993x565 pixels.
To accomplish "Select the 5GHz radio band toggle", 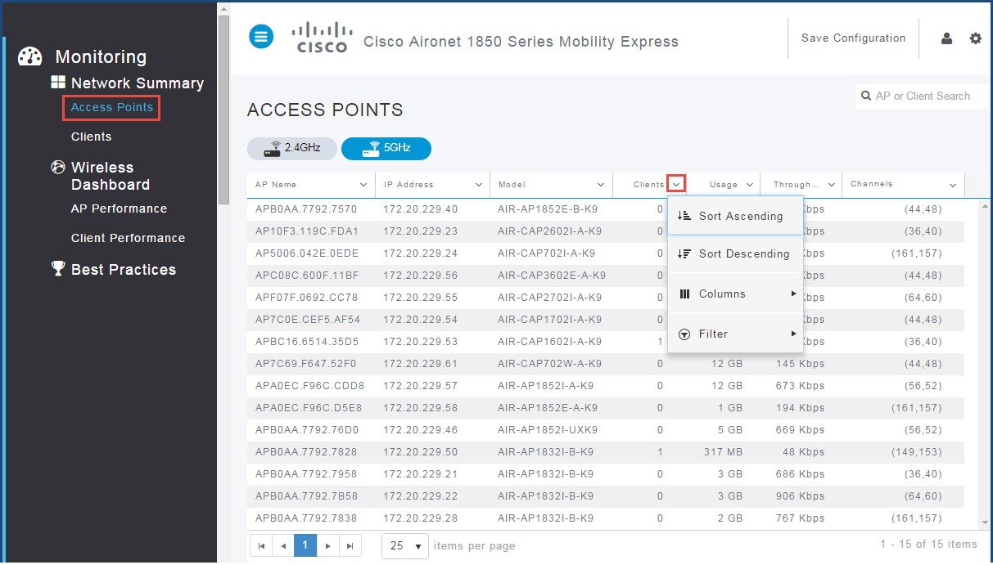I will pos(386,149).
